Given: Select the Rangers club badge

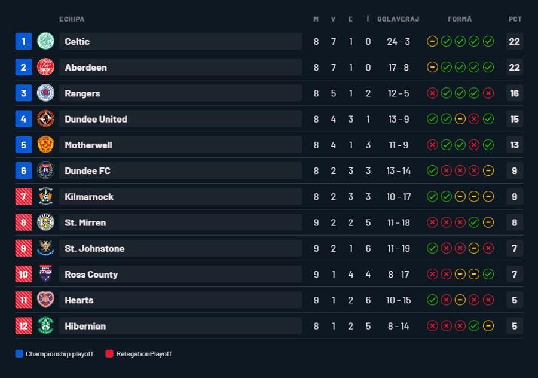Looking at the screenshot, I should [45, 93].
